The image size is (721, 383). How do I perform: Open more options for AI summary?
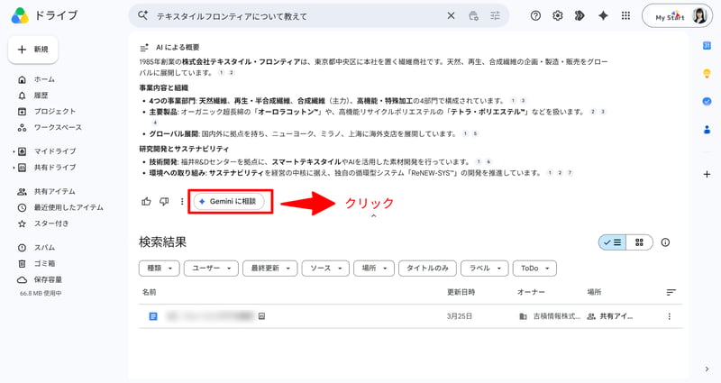point(182,201)
